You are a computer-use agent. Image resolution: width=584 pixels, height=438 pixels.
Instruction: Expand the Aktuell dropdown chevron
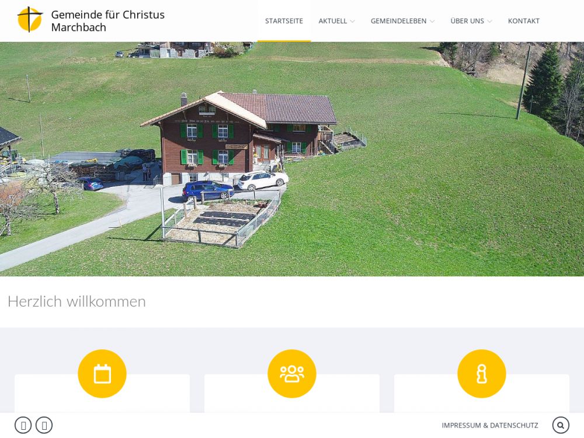point(352,21)
